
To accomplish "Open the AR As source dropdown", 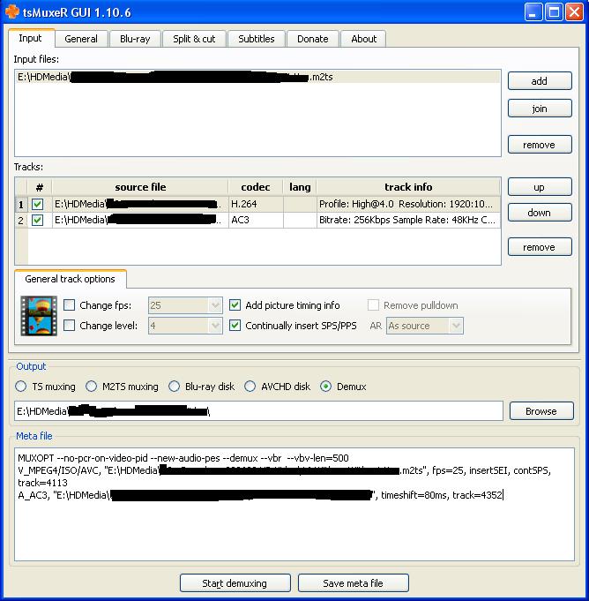I will click(x=456, y=326).
